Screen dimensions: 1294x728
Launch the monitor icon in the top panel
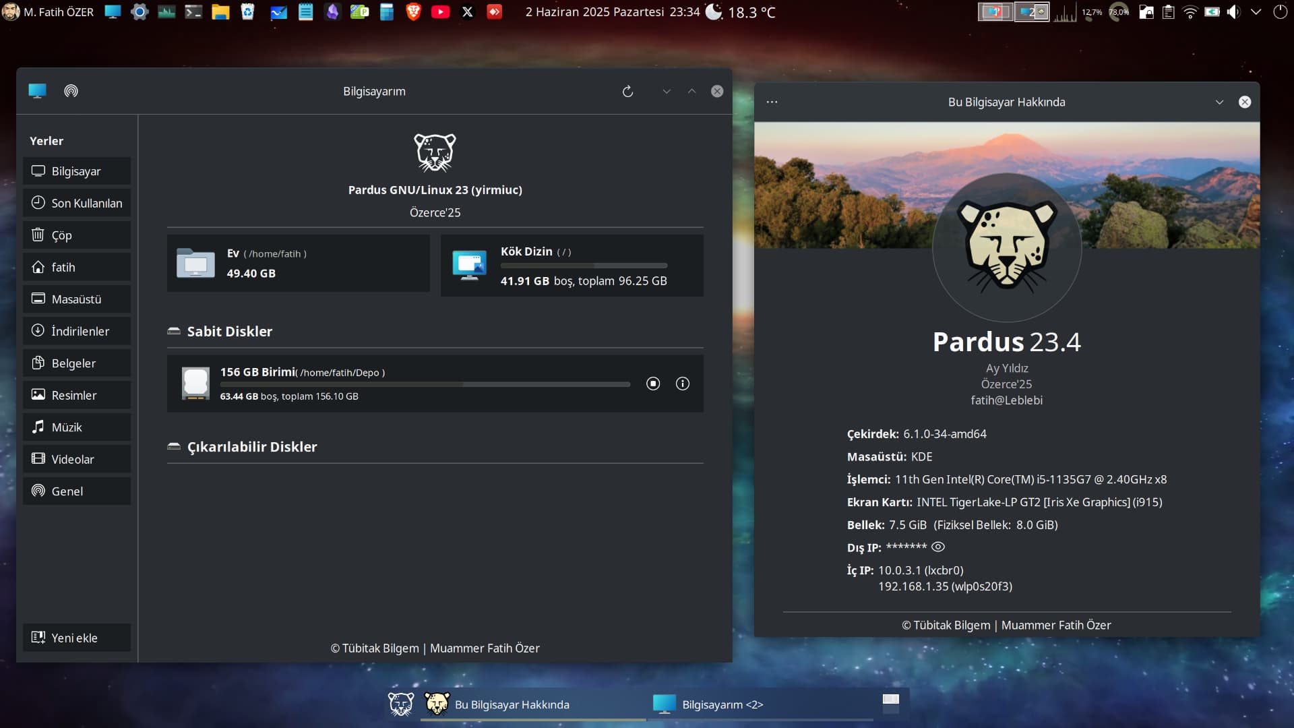[x=113, y=12]
